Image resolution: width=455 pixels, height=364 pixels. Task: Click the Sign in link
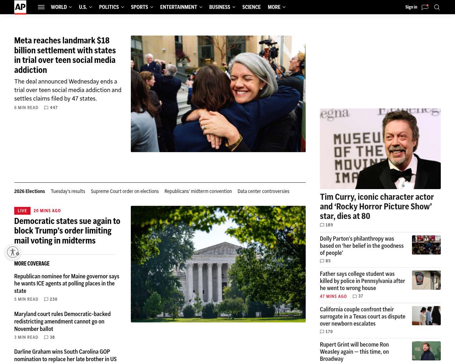tap(411, 7)
